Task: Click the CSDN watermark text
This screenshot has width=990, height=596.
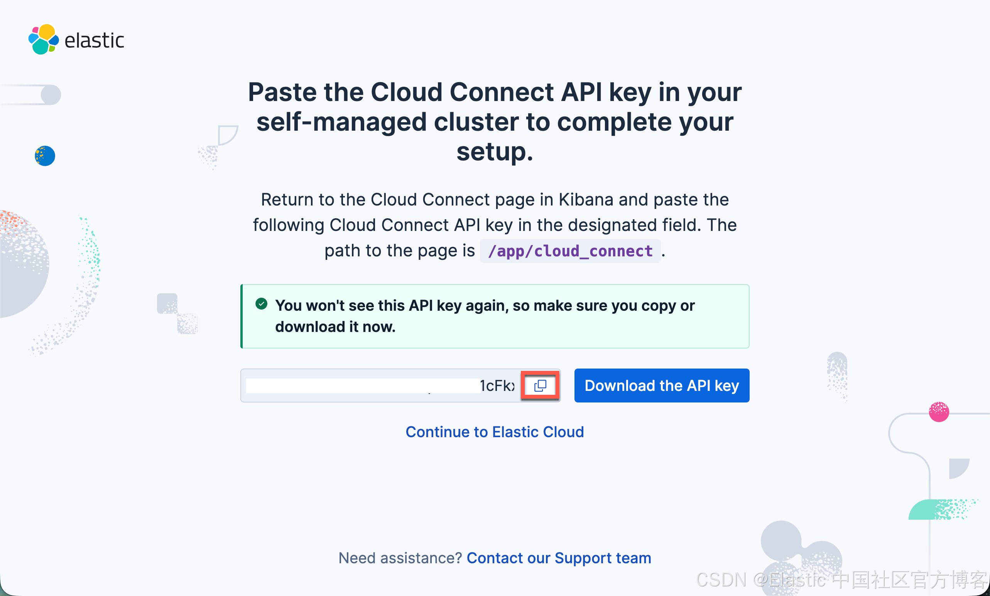Action: coord(842,580)
